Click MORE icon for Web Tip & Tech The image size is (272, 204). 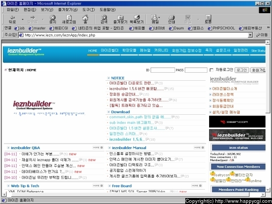(x=98, y=186)
